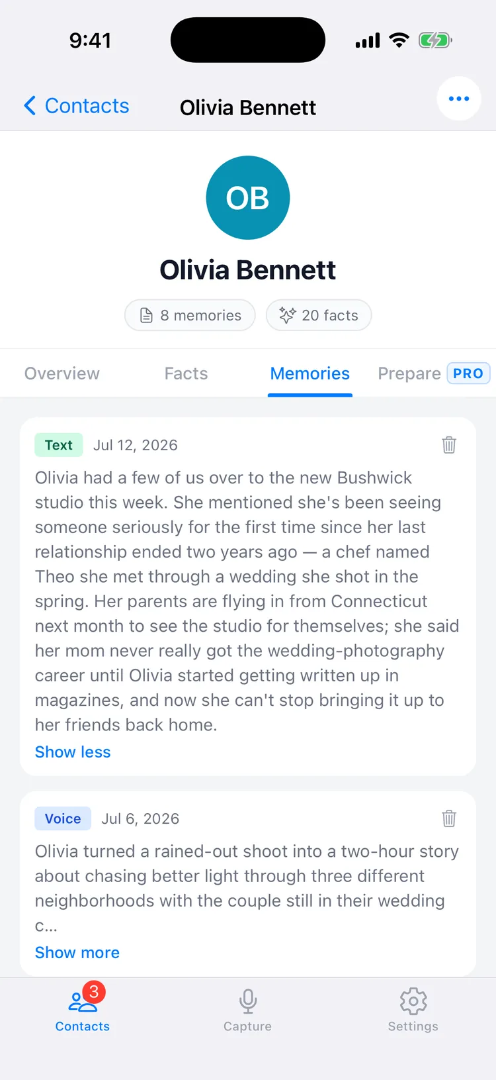Image resolution: width=496 pixels, height=1080 pixels.
Task: Switch to the Overview tab
Action: [62, 373]
